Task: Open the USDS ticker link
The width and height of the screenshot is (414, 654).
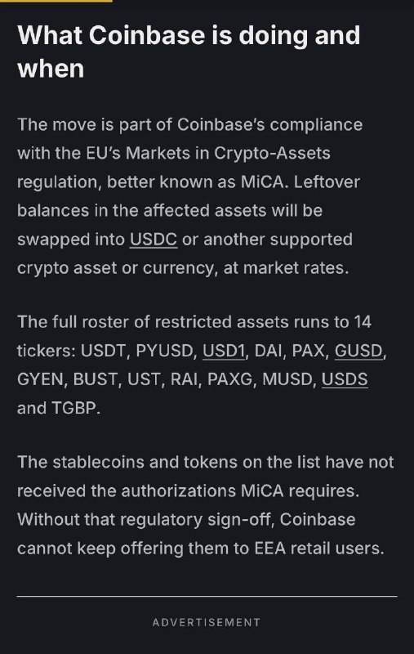Action: (x=345, y=379)
